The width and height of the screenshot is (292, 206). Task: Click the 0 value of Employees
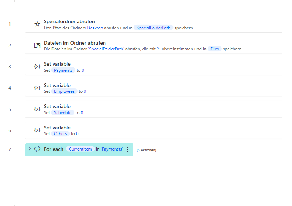pyautogui.click(x=85, y=91)
